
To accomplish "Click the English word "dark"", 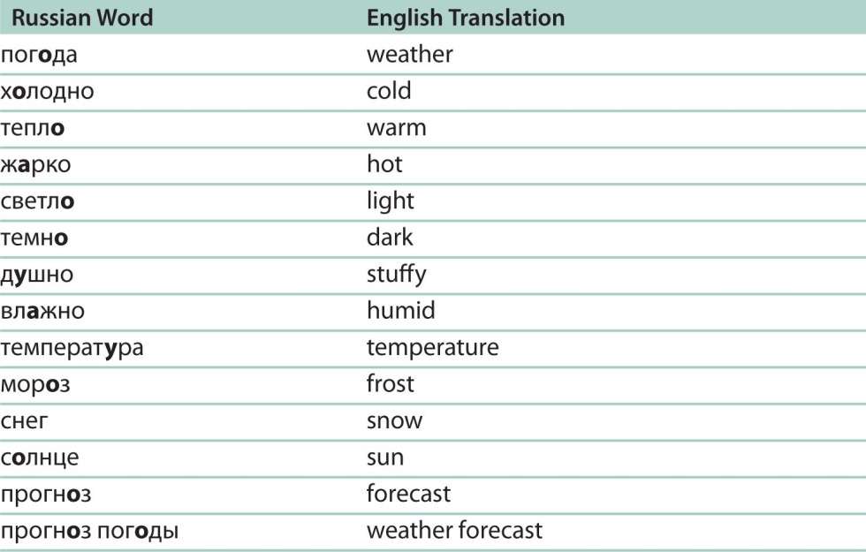I will point(390,238).
